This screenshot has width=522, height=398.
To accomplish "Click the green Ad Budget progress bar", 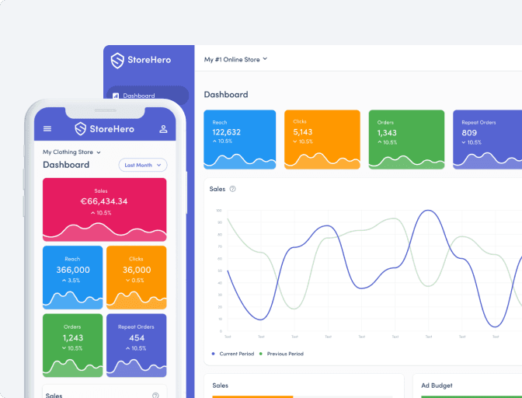I will click(472, 396).
